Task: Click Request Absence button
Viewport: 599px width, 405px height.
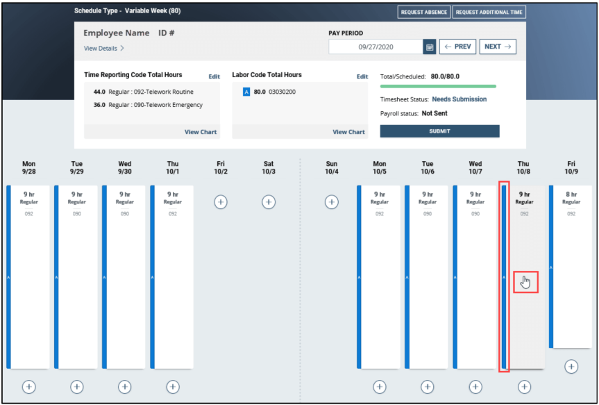Action: (x=423, y=12)
